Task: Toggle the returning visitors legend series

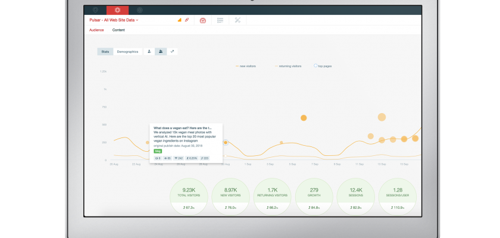Action: click(288, 66)
